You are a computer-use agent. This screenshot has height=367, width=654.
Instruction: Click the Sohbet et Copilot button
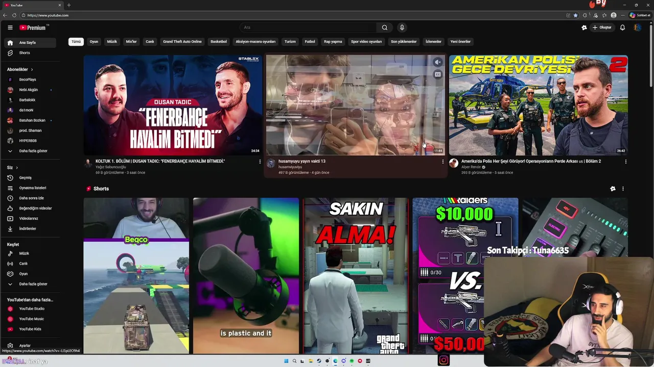pyautogui.click(x=639, y=15)
